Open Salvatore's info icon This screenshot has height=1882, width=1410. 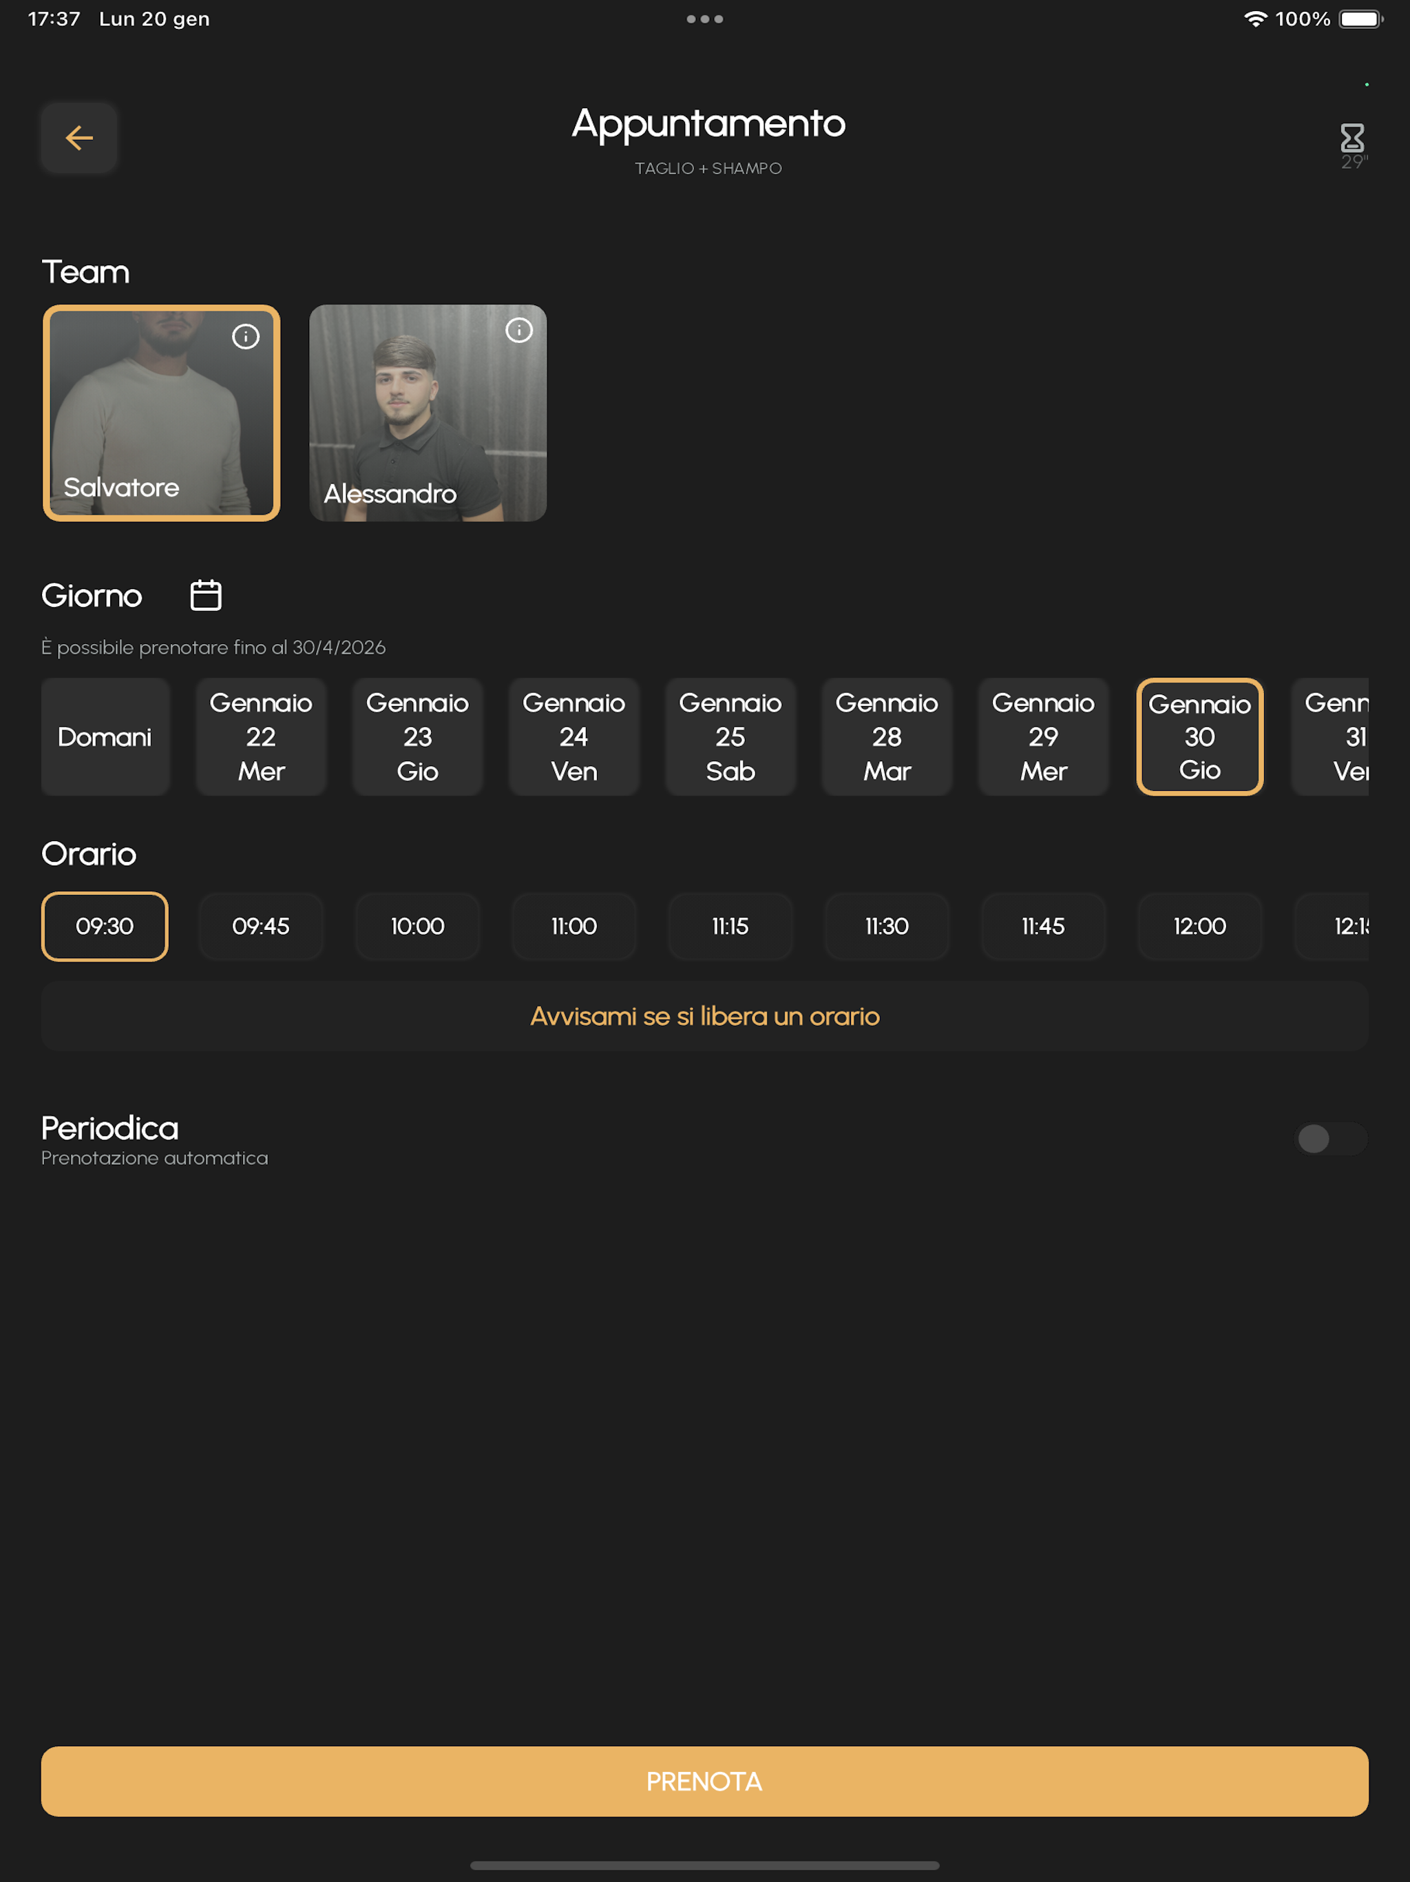pyautogui.click(x=246, y=337)
